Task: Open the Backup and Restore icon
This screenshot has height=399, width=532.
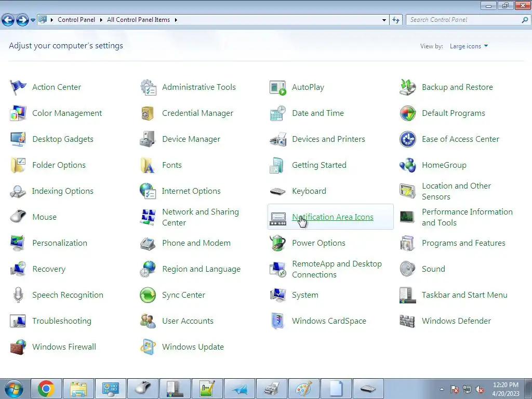Action: click(x=407, y=87)
